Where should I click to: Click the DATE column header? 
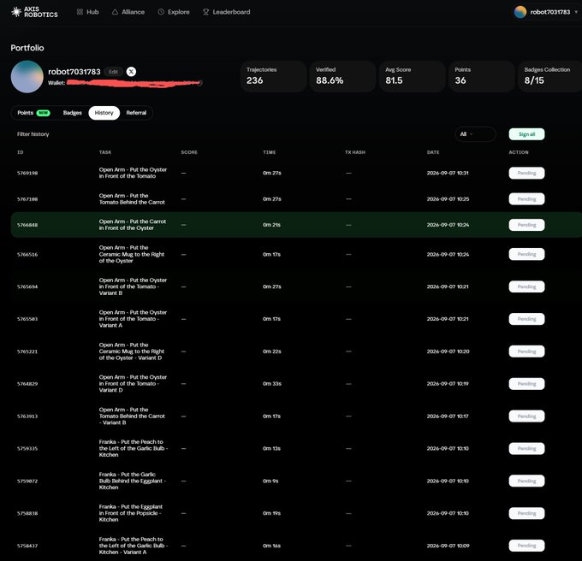tap(433, 152)
